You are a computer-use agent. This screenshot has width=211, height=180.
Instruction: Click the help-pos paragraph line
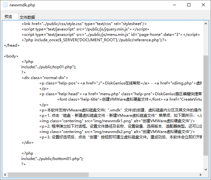click(121, 83)
